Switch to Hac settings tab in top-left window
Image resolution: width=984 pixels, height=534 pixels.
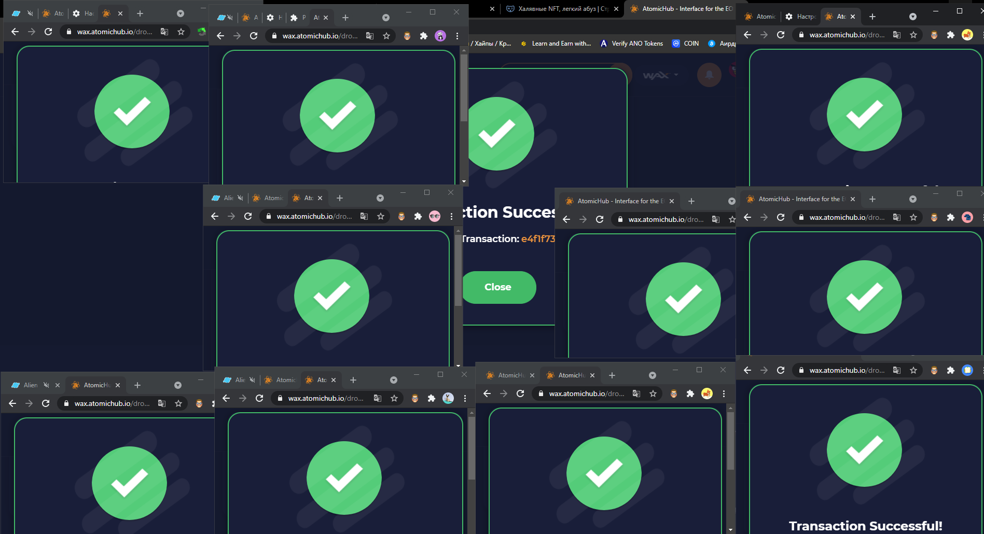pos(83,13)
